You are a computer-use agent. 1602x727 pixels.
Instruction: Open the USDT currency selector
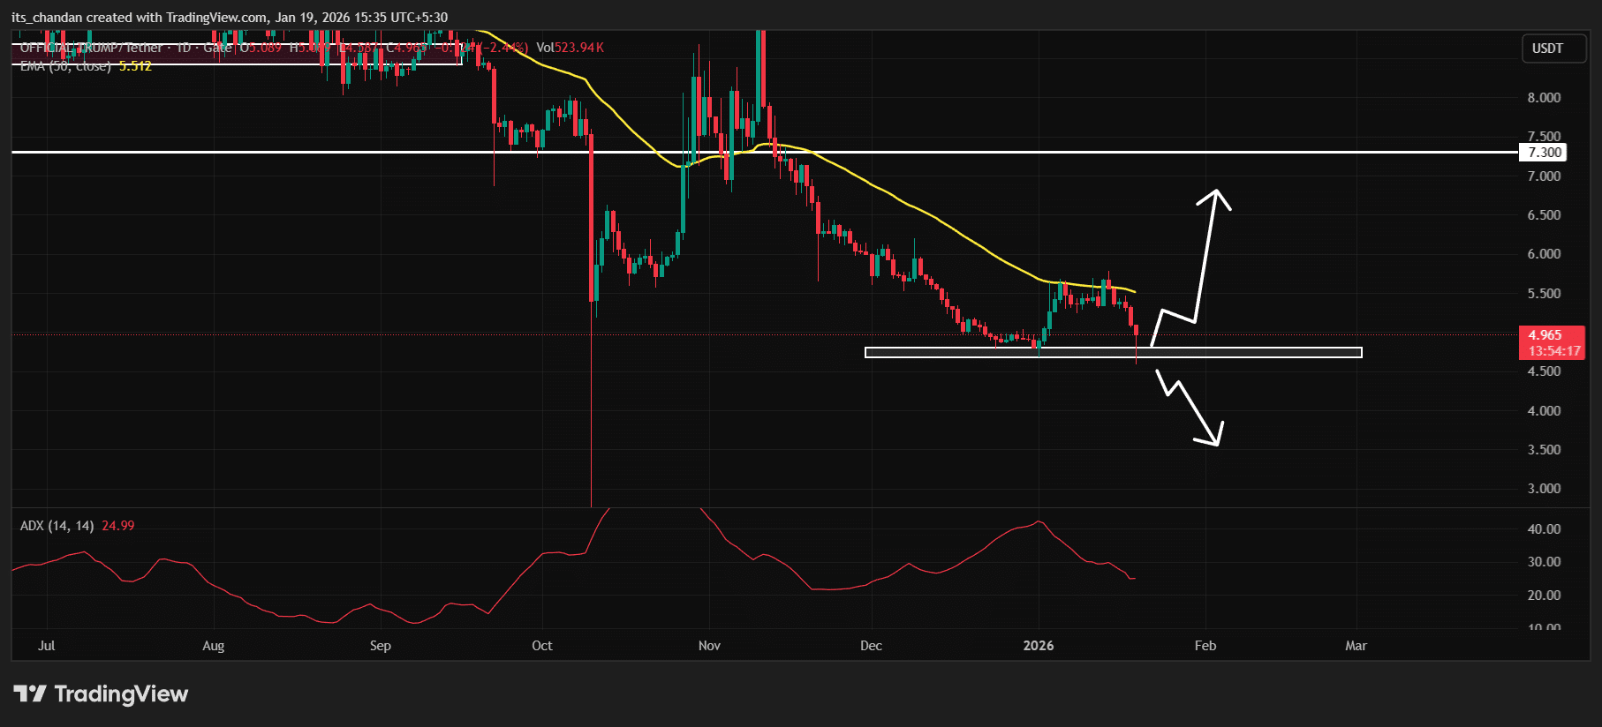point(1546,49)
